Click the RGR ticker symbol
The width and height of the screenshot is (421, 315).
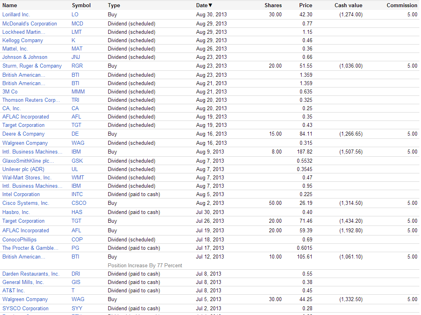pos(77,66)
